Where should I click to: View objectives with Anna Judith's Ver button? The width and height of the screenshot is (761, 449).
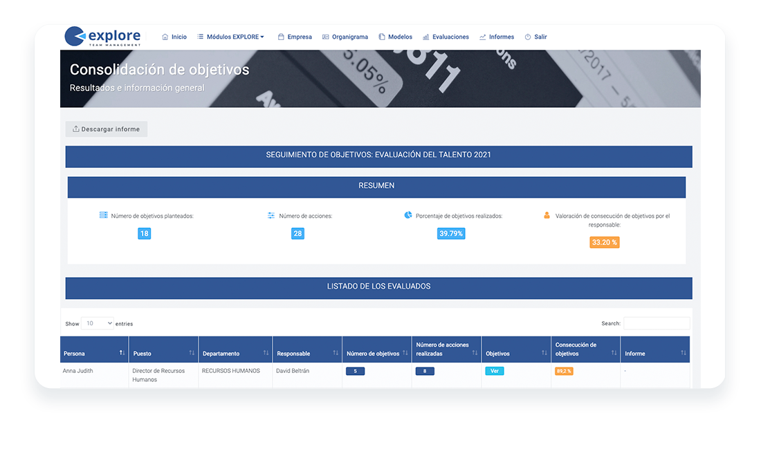495,371
